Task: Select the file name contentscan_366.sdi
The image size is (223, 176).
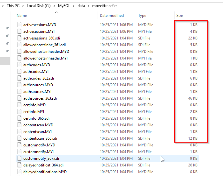Action: click(40, 138)
